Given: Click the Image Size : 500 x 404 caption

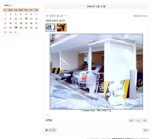Looking at the screenshot, I should coord(95,111).
